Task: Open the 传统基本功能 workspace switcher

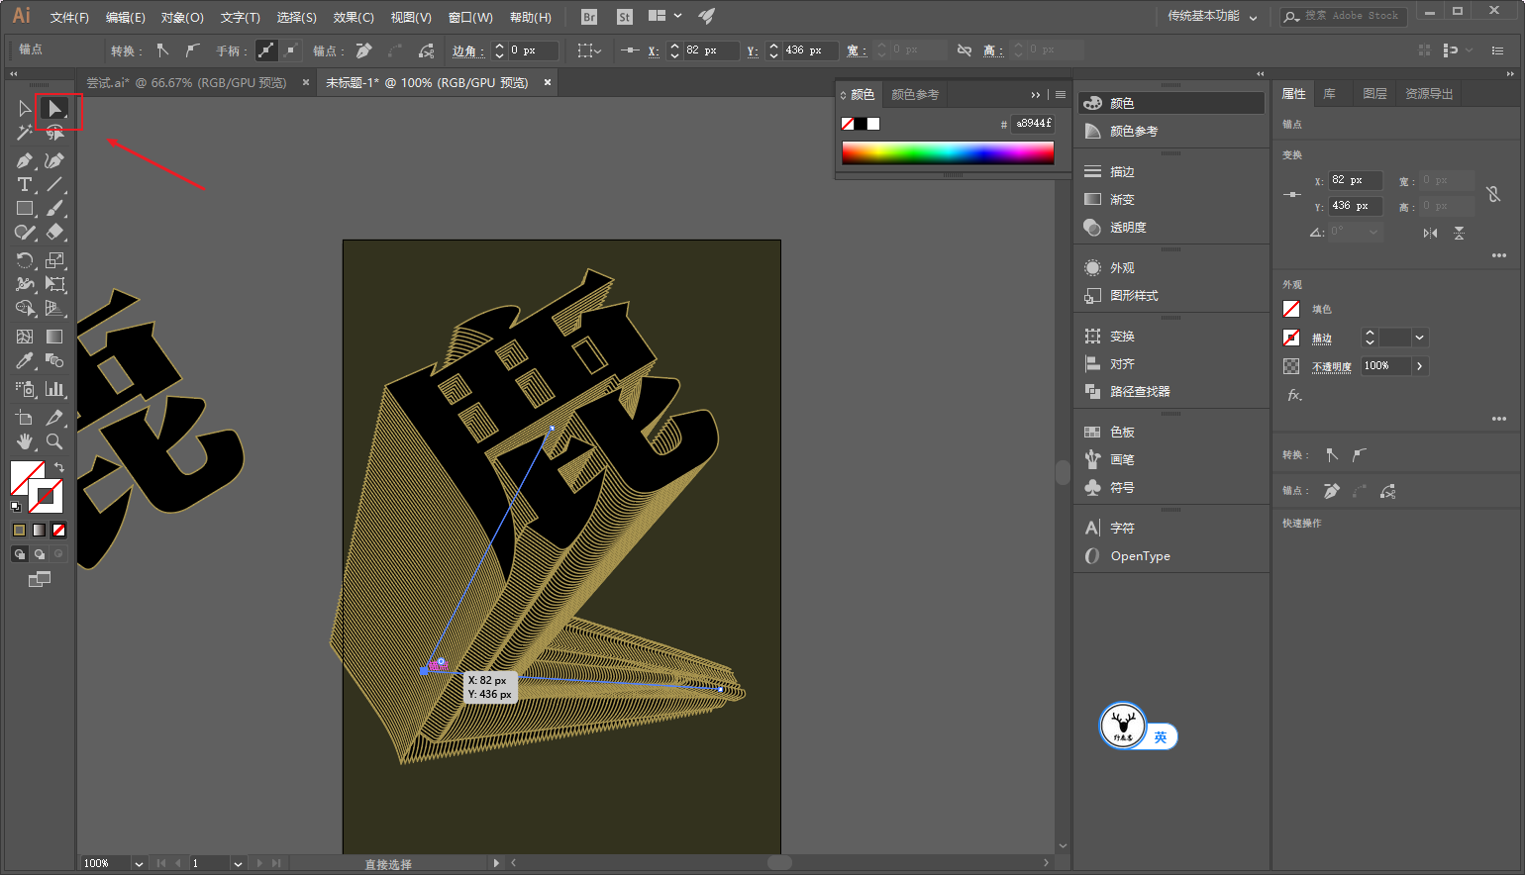Action: coord(1212,17)
